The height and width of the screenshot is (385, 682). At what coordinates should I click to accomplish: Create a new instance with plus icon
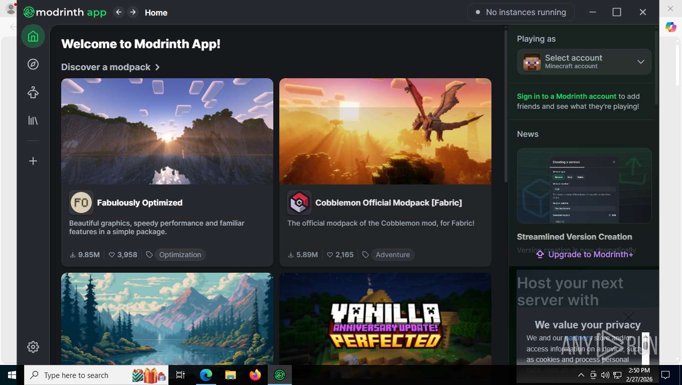point(33,161)
